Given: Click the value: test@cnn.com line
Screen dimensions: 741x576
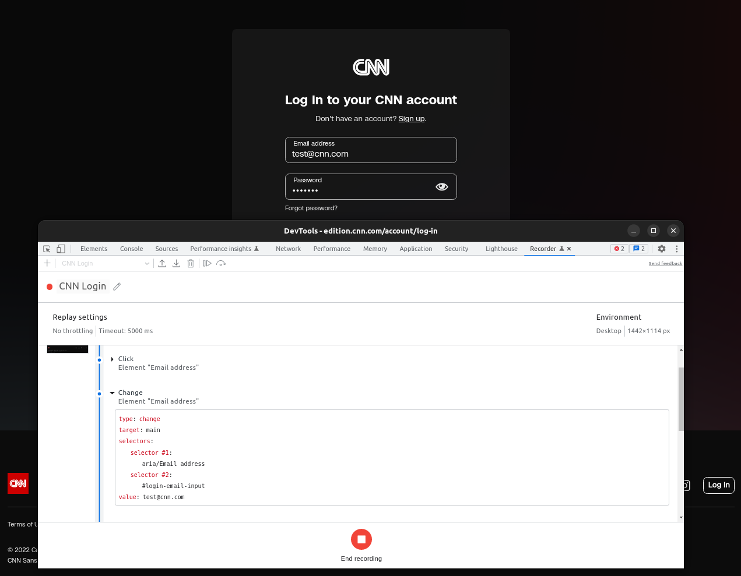Looking at the screenshot, I should click(x=152, y=497).
